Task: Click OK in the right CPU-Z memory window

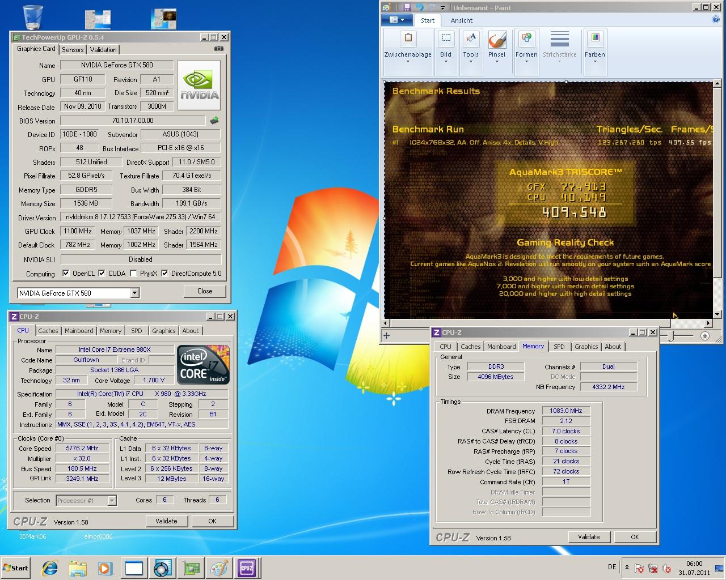Action: point(635,537)
